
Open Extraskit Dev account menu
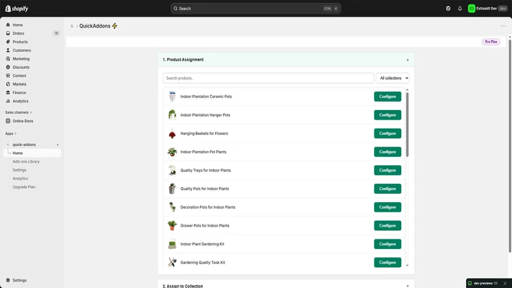pos(487,8)
